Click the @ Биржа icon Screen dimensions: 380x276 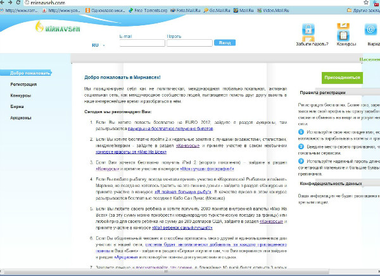[370, 30]
